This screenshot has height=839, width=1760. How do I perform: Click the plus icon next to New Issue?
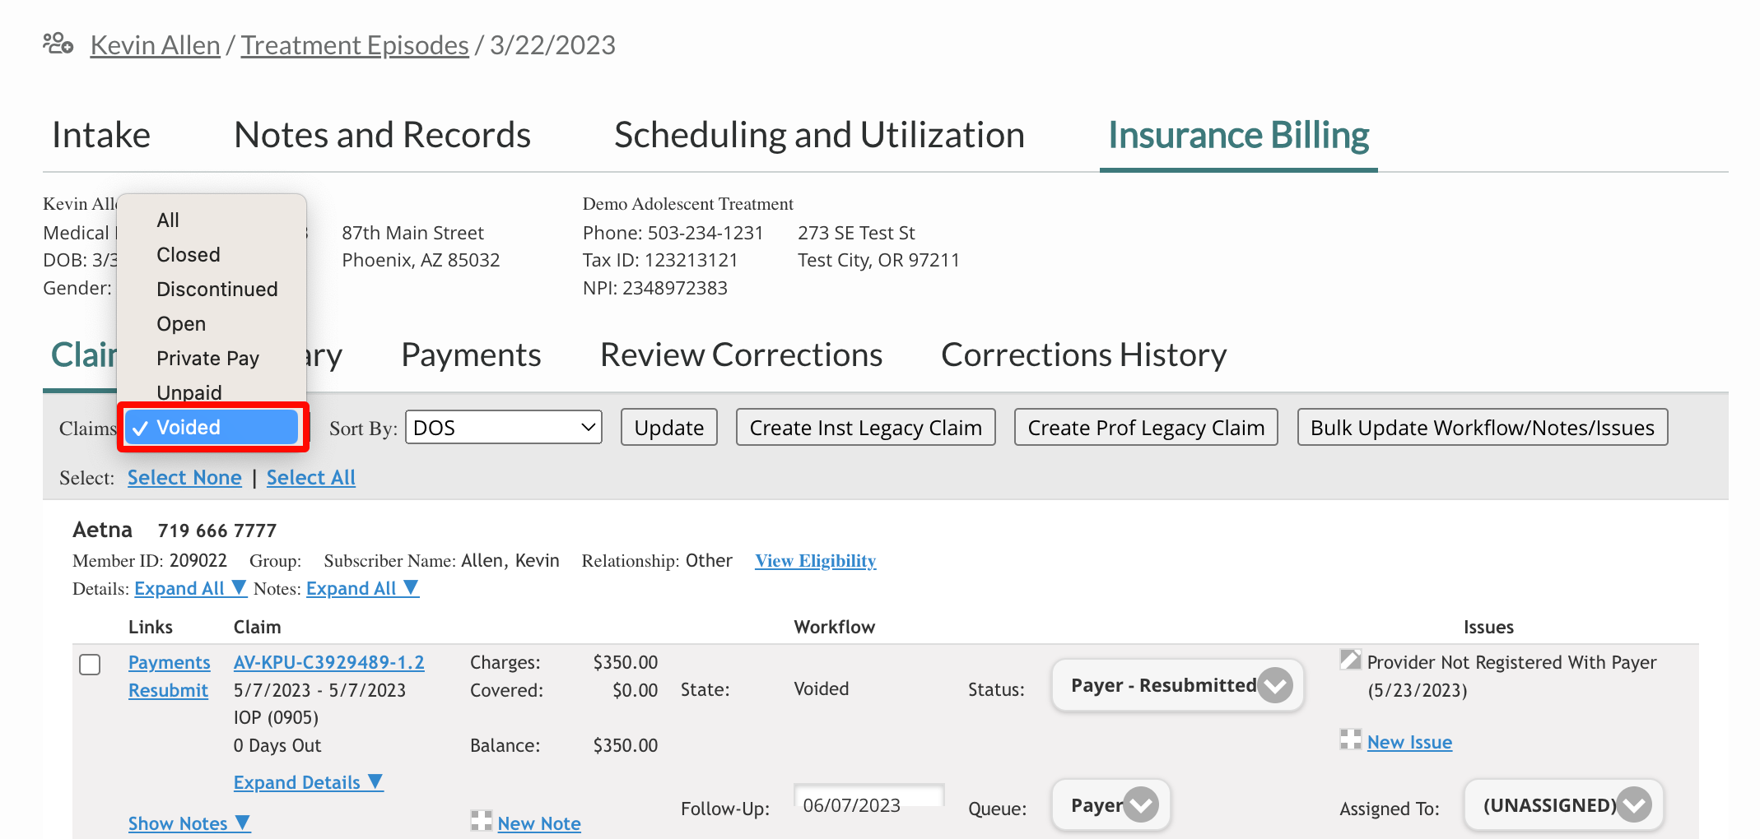click(1350, 739)
